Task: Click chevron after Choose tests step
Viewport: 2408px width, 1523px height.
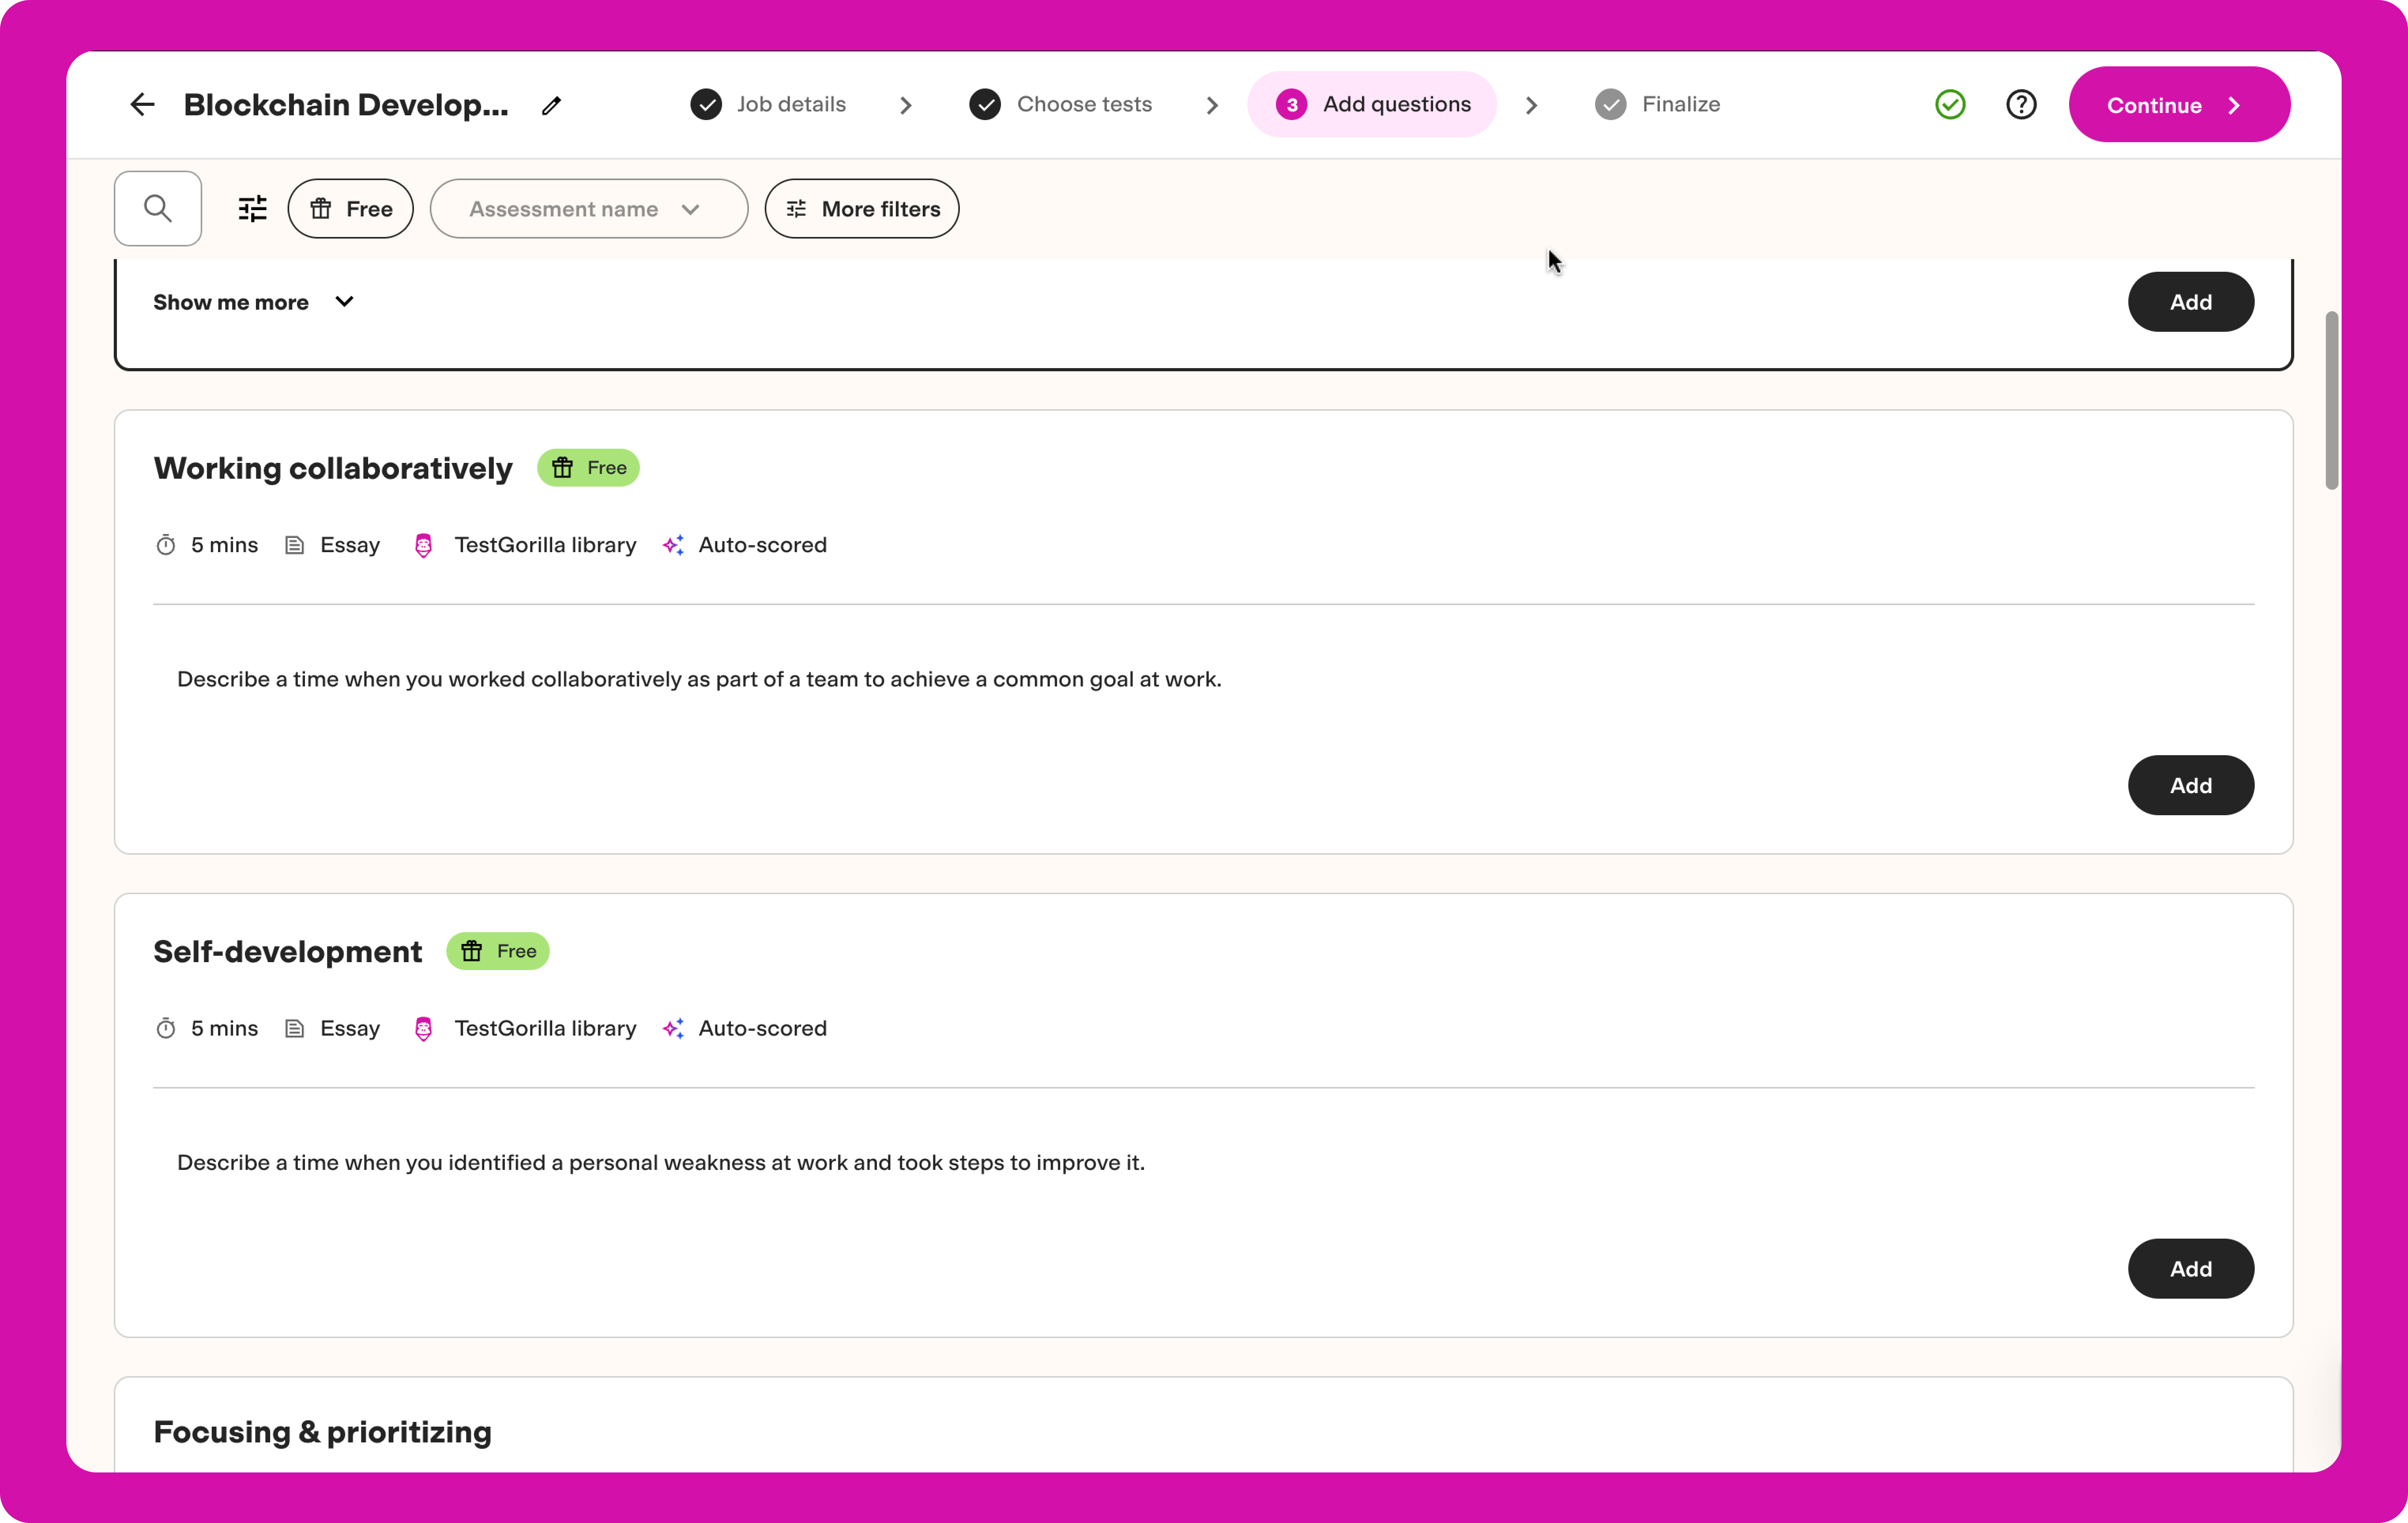Action: pos(1212,105)
